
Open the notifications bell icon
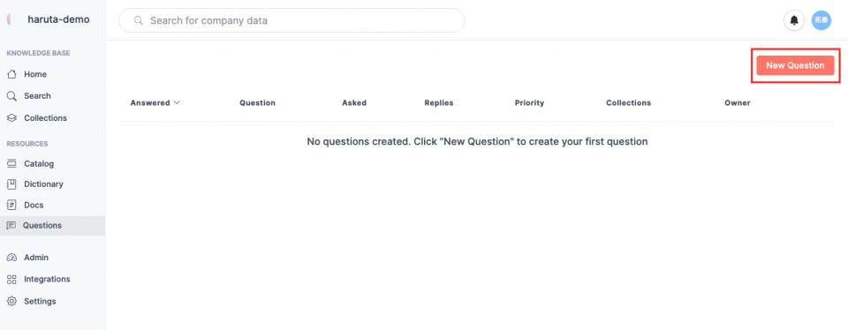click(x=794, y=20)
